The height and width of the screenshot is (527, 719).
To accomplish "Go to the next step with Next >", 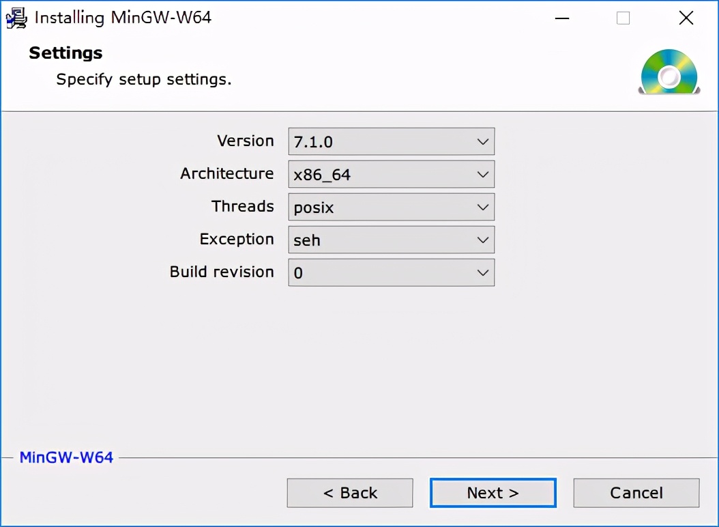I will point(493,493).
